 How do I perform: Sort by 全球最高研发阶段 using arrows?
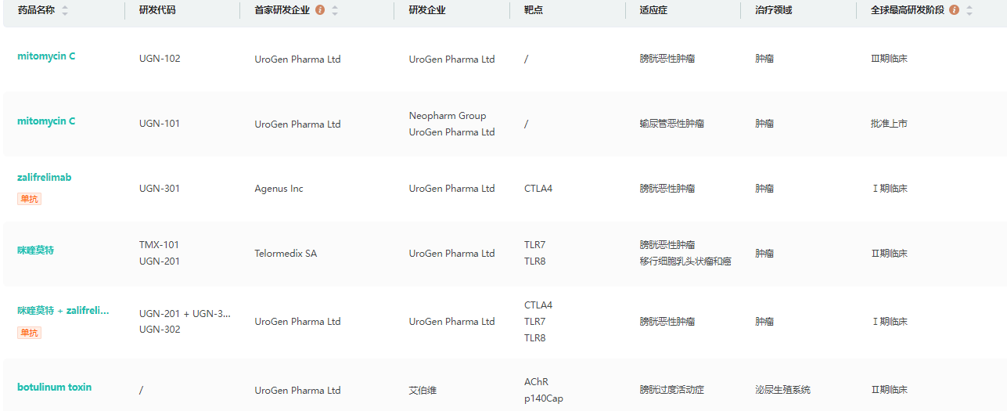pos(969,11)
